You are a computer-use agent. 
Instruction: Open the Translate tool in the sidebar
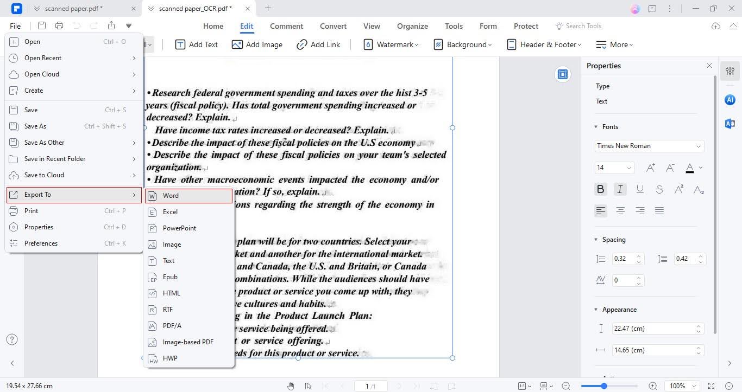730,124
